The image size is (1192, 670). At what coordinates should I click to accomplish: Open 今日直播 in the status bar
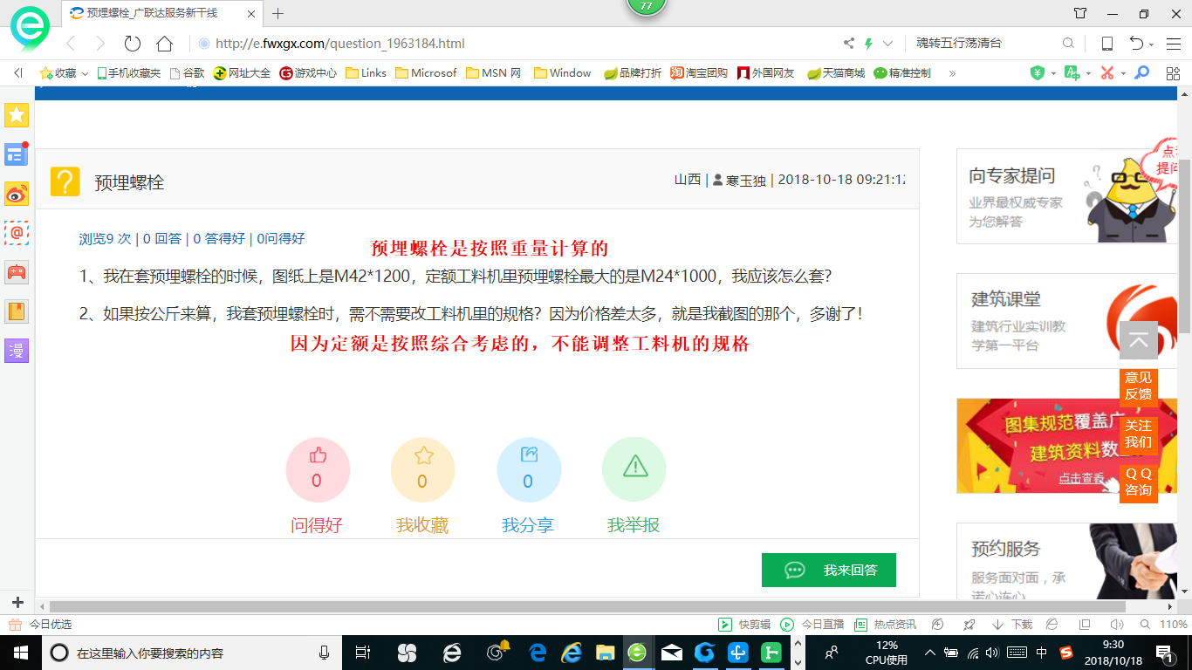click(812, 625)
